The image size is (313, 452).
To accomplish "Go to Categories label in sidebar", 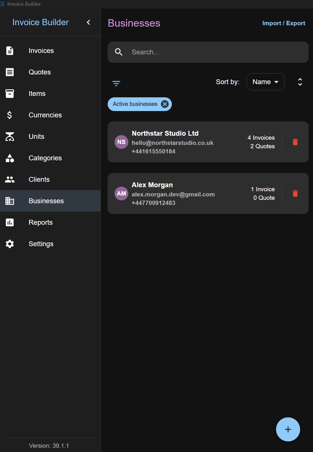I will [45, 158].
